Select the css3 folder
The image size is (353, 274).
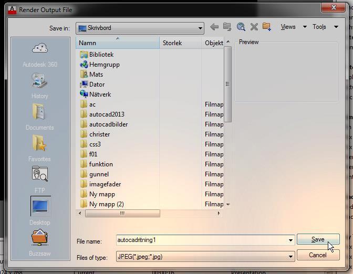click(90, 144)
